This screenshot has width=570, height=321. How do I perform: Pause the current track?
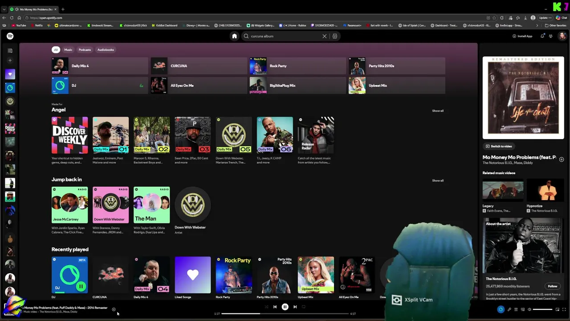[x=285, y=307]
